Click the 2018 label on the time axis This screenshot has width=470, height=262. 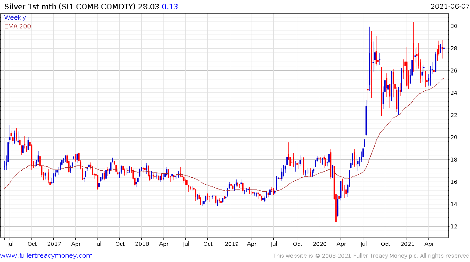point(142,244)
